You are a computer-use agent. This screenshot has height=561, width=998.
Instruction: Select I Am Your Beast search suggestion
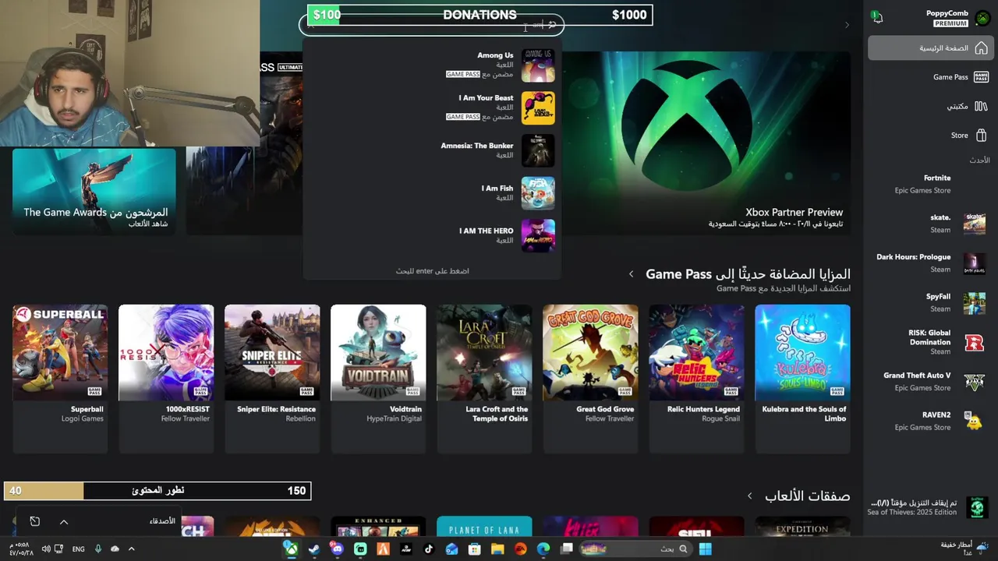pyautogui.click(x=432, y=108)
